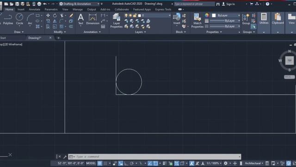296x167 pixels.
Task: Click the Insert block tool
Action: 177,19
